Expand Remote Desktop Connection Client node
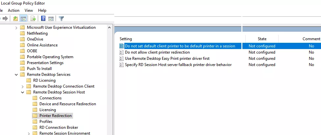 (22, 86)
